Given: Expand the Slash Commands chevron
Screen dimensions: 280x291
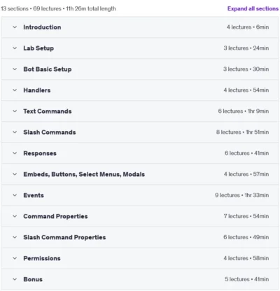Looking at the screenshot, I should pos(15,133).
